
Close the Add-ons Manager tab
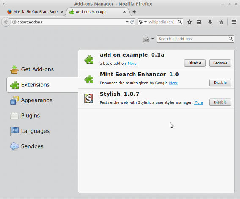(124, 12)
